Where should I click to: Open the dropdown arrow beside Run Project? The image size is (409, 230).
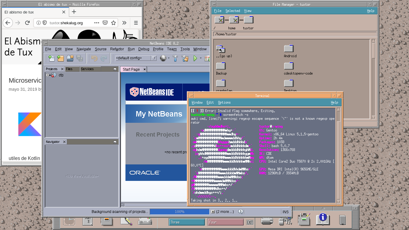tap(201, 58)
